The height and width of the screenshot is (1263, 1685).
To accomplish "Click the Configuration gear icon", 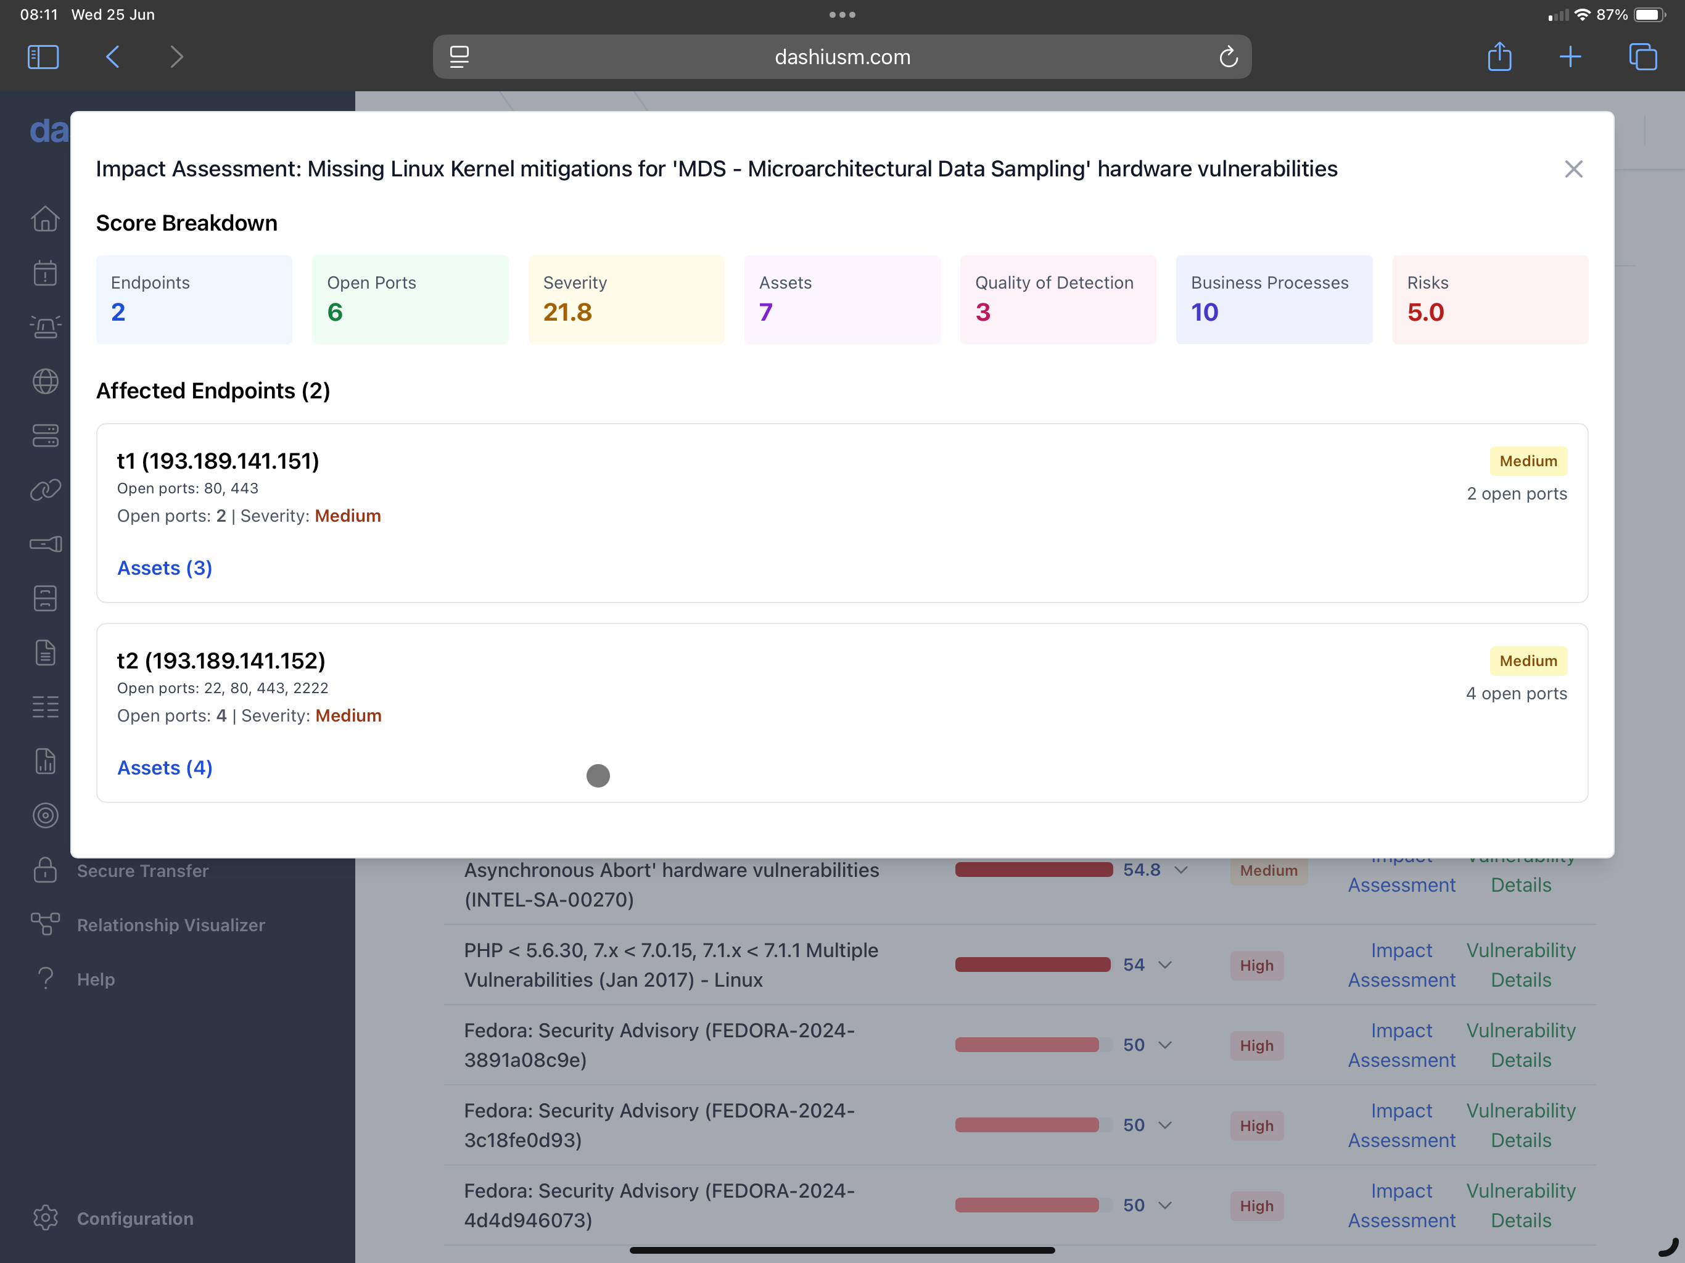I will point(45,1218).
